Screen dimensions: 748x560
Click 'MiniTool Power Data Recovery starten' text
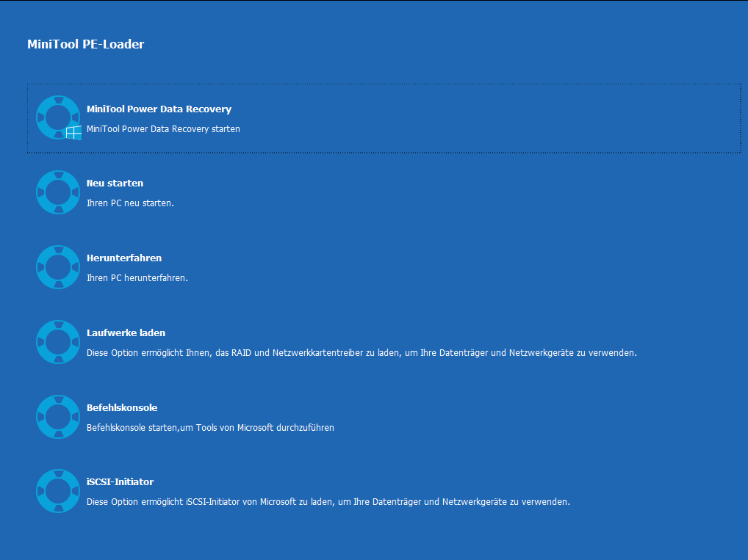pos(163,129)
